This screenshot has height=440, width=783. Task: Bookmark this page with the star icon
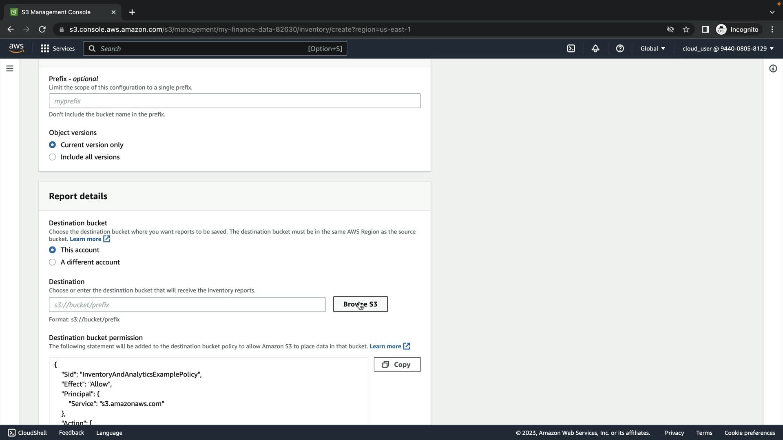(686, 29)
